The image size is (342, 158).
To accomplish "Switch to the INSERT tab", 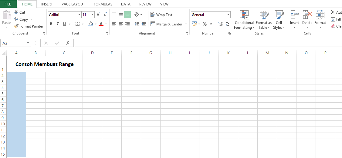I will (47, 4).
